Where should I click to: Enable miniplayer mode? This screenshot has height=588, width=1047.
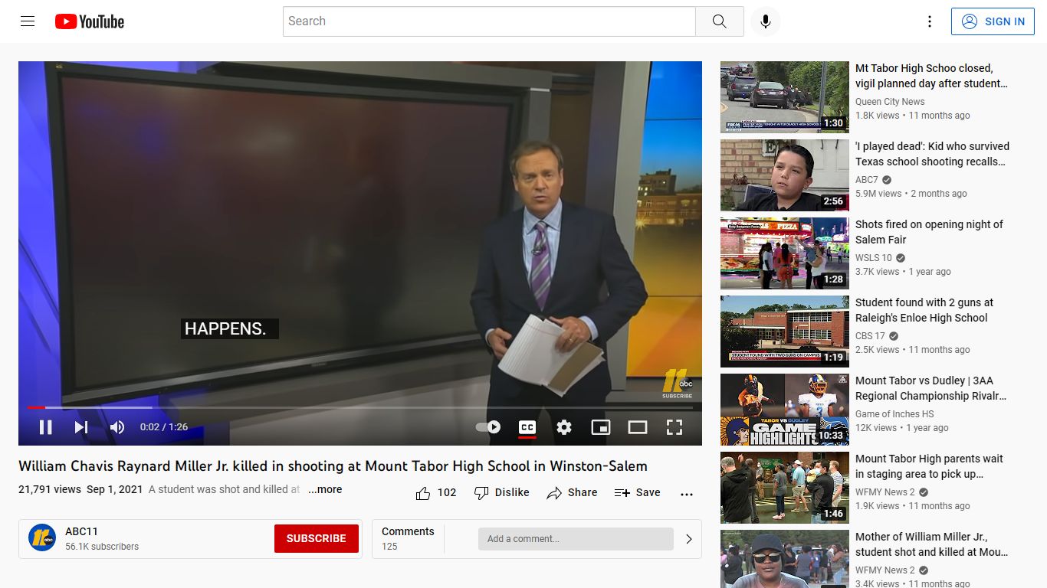[601, 427]
